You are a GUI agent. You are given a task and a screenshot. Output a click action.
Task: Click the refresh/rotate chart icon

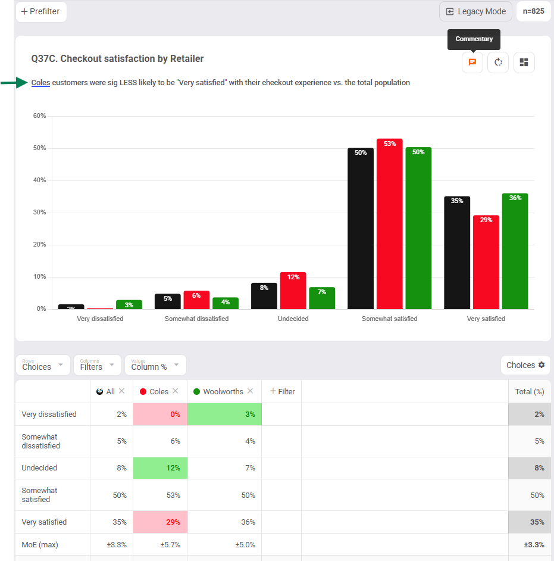(x=498, y=63)
